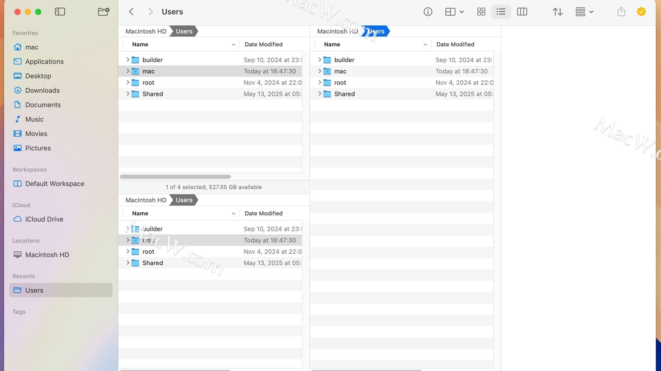Image resolution: width=661 pixels, height=371 pixels.
Task: Toggle the sidebar visibility button
Action: coord(60,12)
